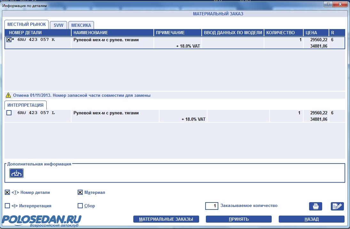The image size is (350, 229).
Task: Toggle the Номер детали checkbox
Action: [x=7, y=193]
